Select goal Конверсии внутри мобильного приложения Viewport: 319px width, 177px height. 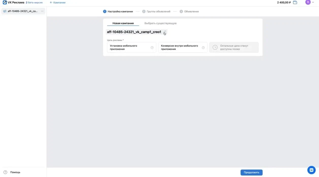tap(183, 48)
